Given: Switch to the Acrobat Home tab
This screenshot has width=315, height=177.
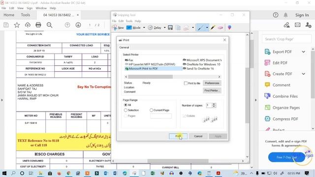Looking at the screenshot, I should point(9,15).
